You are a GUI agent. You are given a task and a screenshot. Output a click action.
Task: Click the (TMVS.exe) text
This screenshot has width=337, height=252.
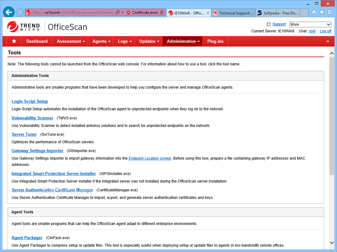click(x=67, y=118)
